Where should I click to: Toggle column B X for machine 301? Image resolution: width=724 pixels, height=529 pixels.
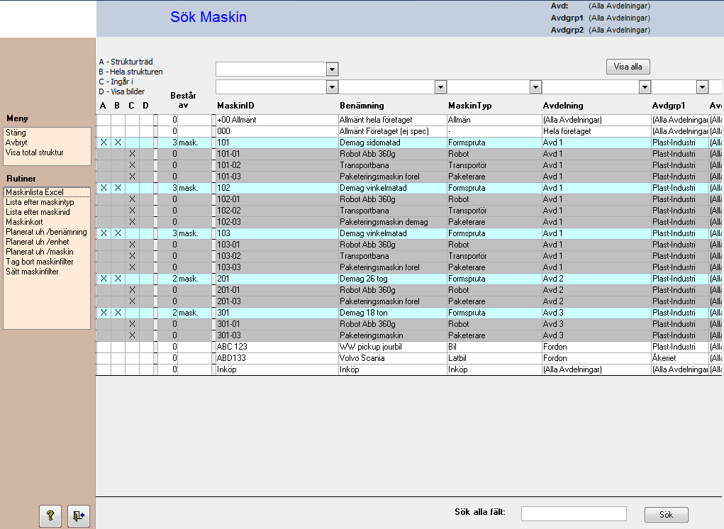point(118,313)
